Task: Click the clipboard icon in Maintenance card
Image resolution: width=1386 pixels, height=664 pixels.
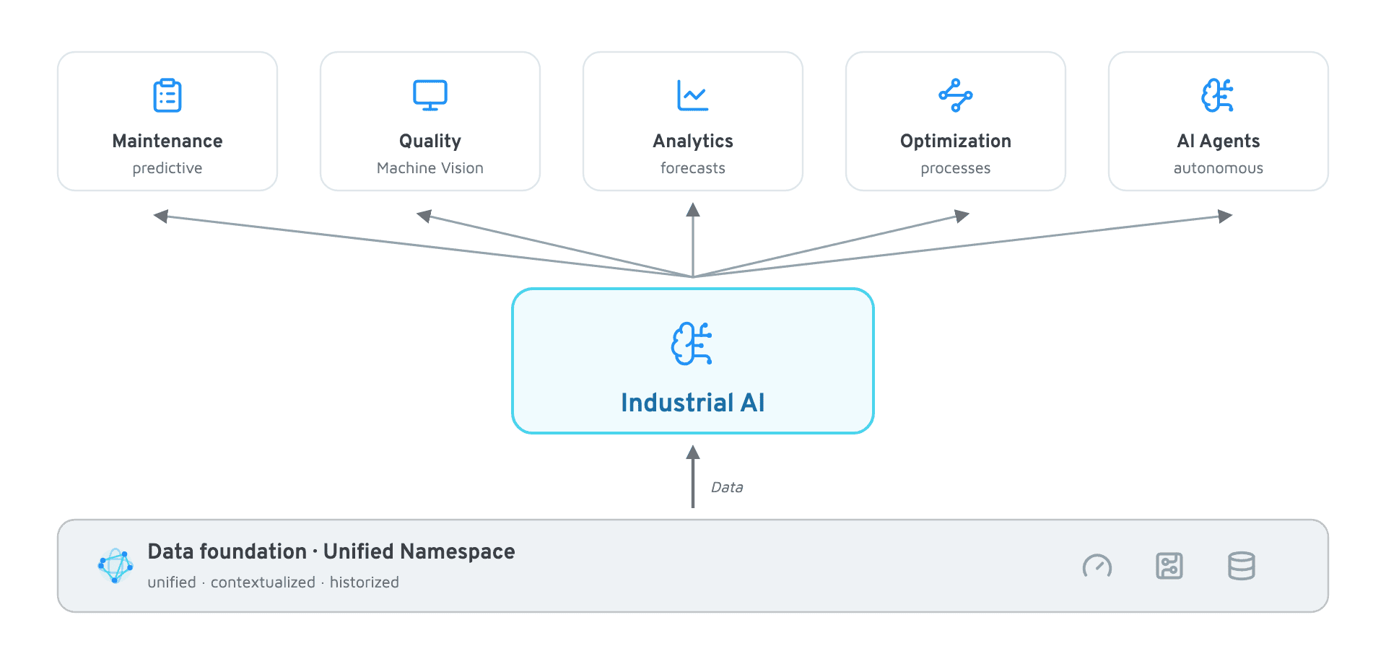Action: [167, 95]
